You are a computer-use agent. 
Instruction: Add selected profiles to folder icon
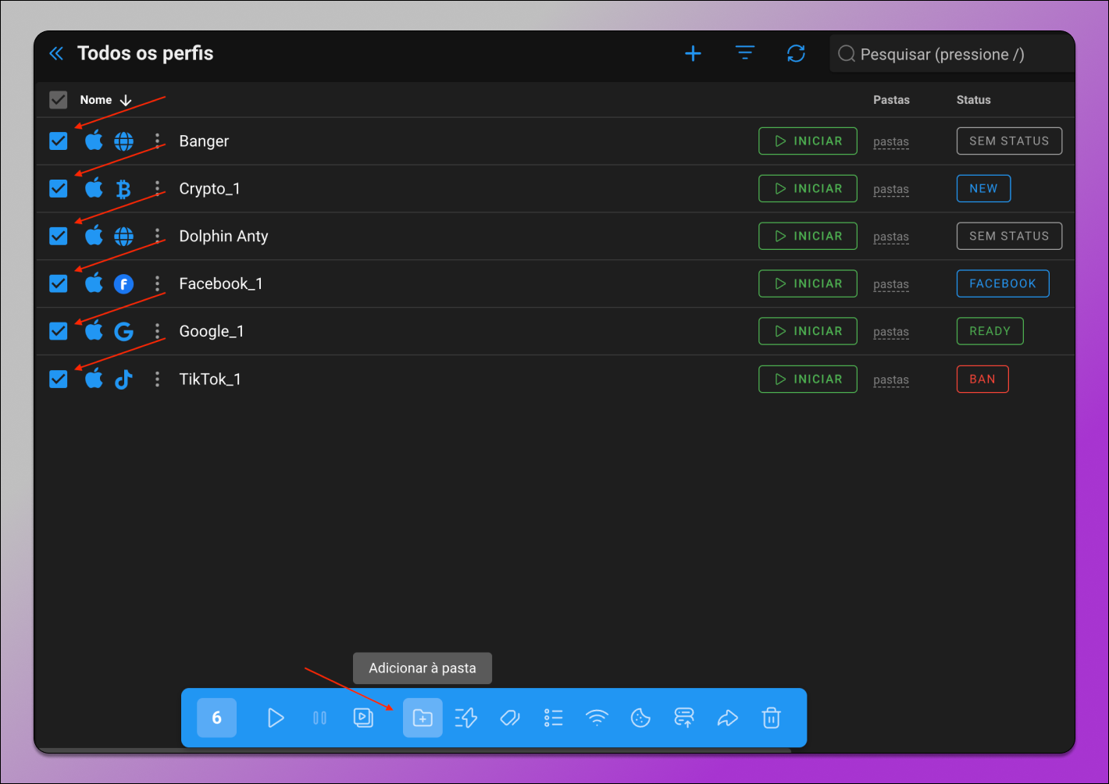tap(423, 718)
